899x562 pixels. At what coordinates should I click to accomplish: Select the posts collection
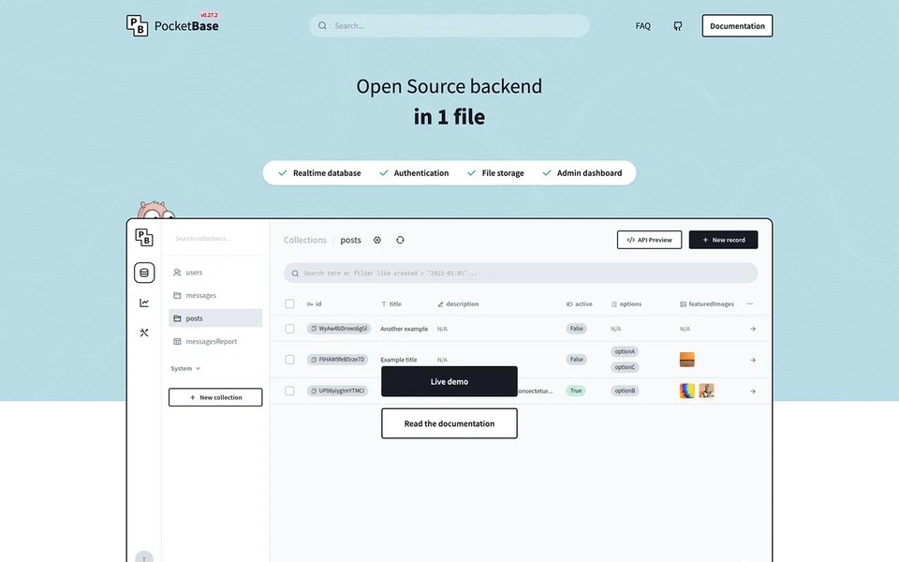215,318
